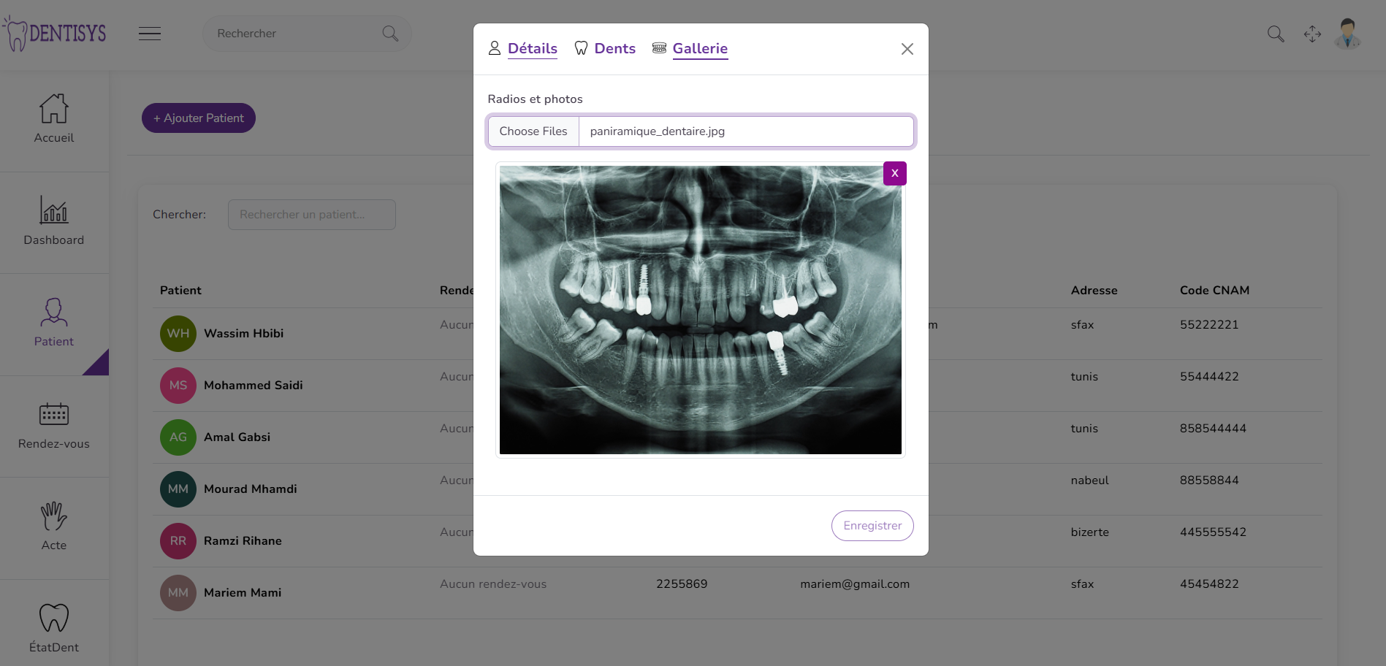This screenshot has width=1386, height=666.
Task: Focus the Rechercher un patient field
Action: coord(311,215)
